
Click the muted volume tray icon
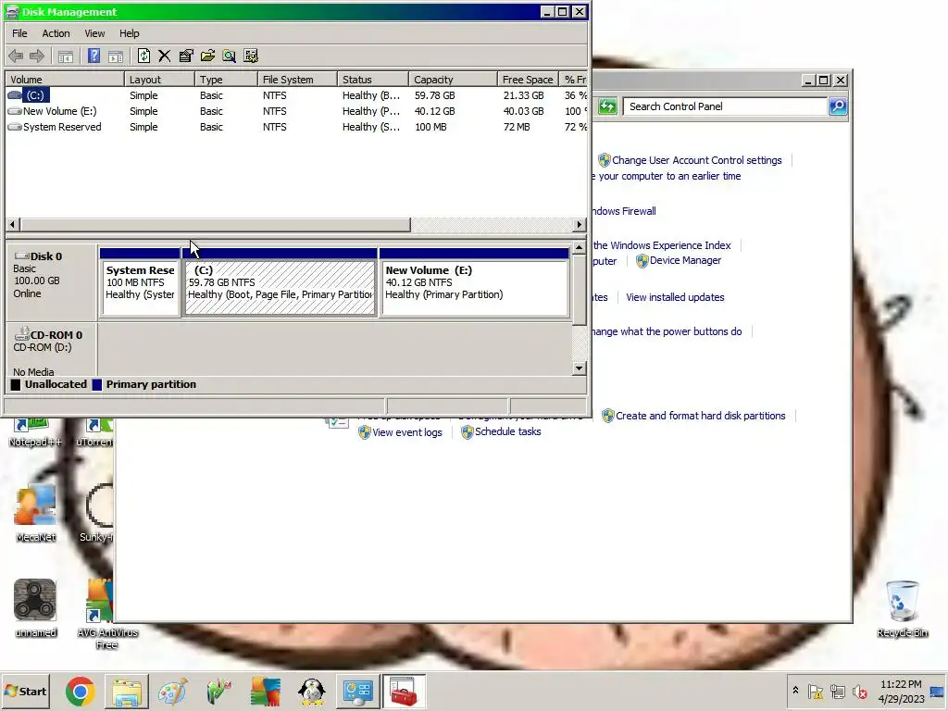click(859, 691)
